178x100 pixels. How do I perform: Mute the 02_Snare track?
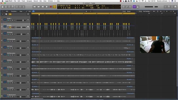[x=8, y=34]
